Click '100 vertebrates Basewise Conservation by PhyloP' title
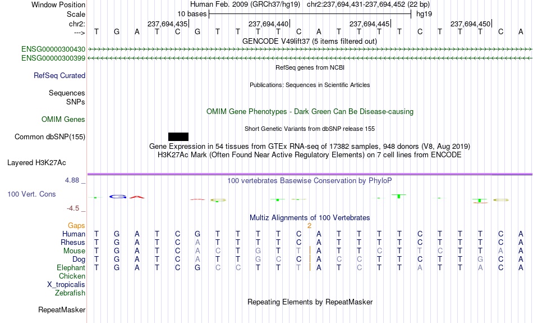Image resolution: width=533 pixels, height=323 pixels. [309, 181]
